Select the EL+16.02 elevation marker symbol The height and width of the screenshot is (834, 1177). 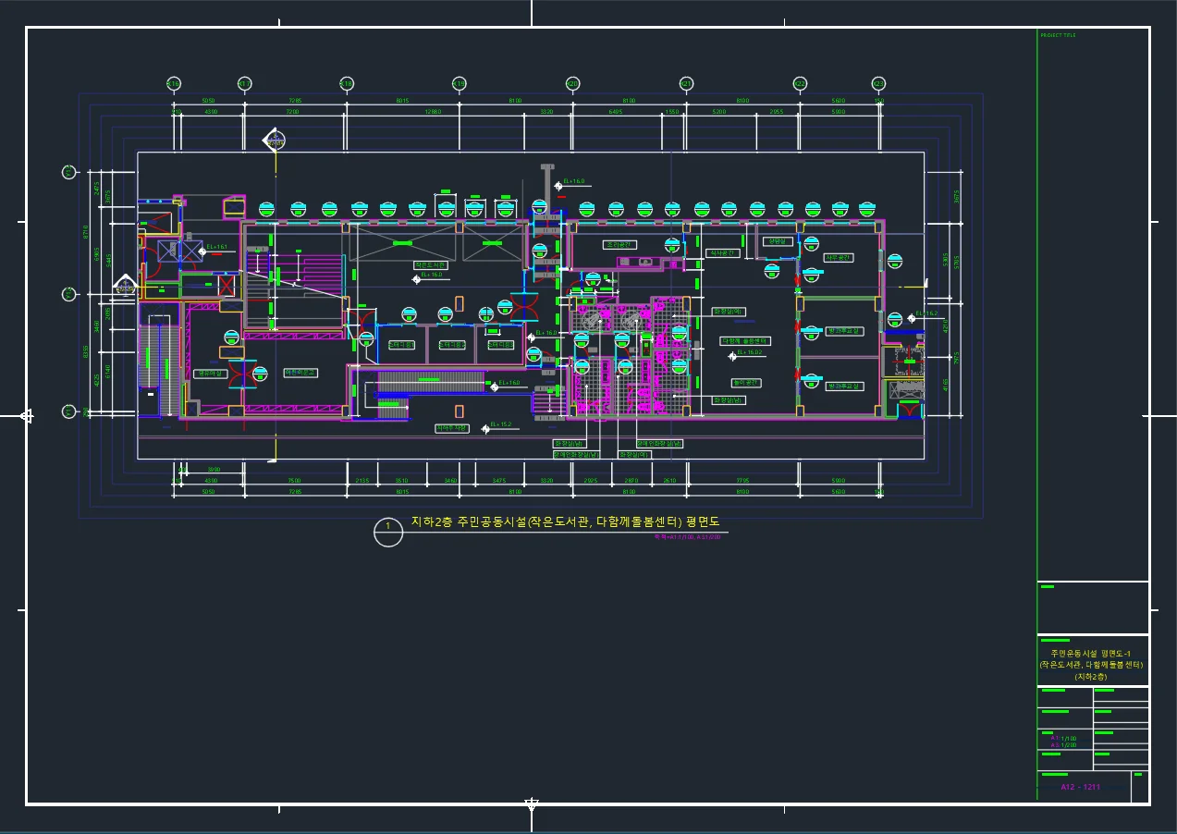(731, 354)
